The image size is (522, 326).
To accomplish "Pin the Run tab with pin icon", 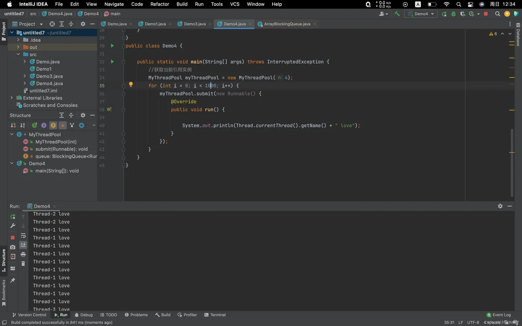I will (x=13, y=280).
